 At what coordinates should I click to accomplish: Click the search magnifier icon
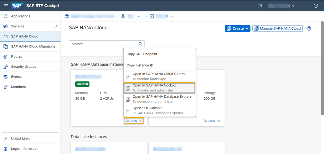[140, 44]
